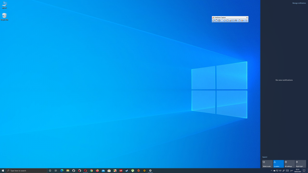
Task: Click the FastStone capture full screen icon
Action: (225, 20)
